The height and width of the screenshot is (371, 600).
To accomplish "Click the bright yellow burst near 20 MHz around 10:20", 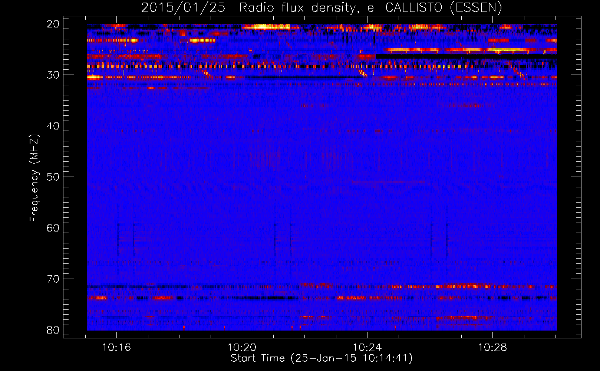I will tap(266, 26).
